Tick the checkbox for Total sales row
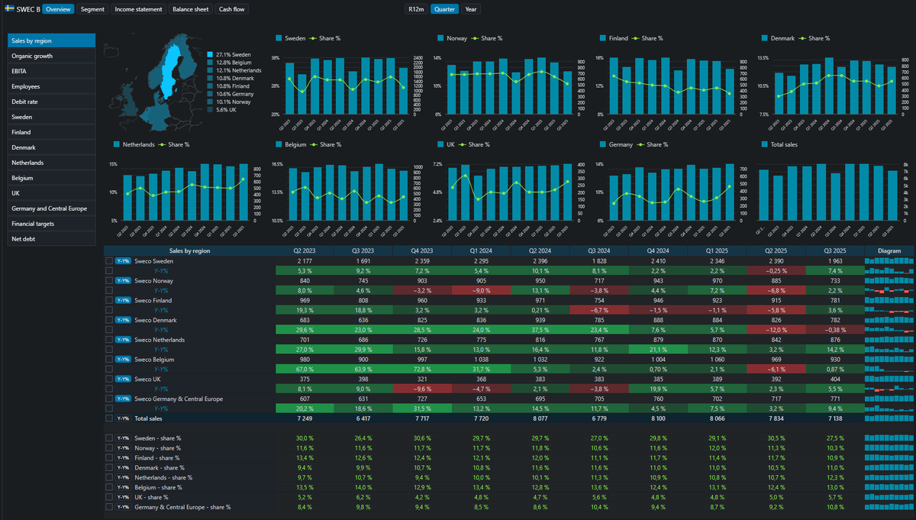Image resolution: width=916 pixels, height=520 pixels. pyautogui.click(x=109, y=418)
